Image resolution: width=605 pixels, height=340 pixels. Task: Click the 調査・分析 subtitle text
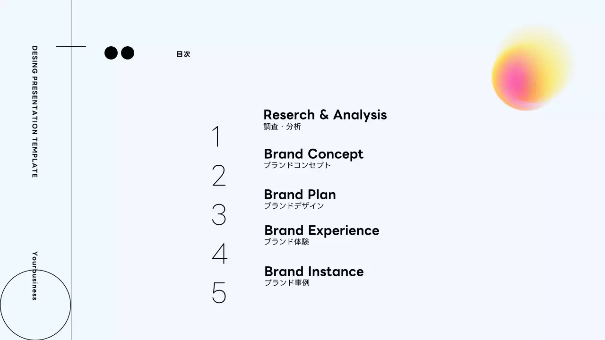click(x=282, y=127)
